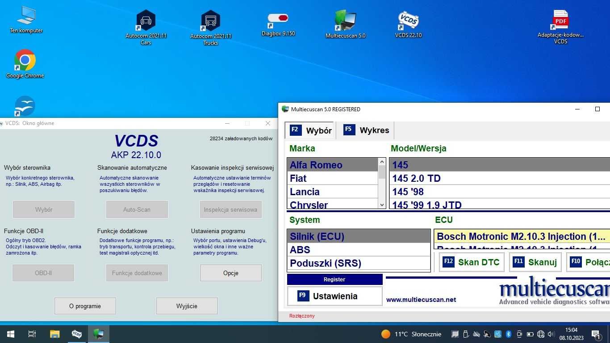Select model 145 '99 1.9 JTD
The height and width of the screenshot is (343, 610).
500,204
